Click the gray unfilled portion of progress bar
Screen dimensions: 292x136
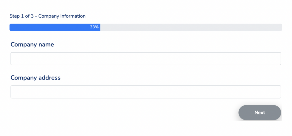coord(191,27)
